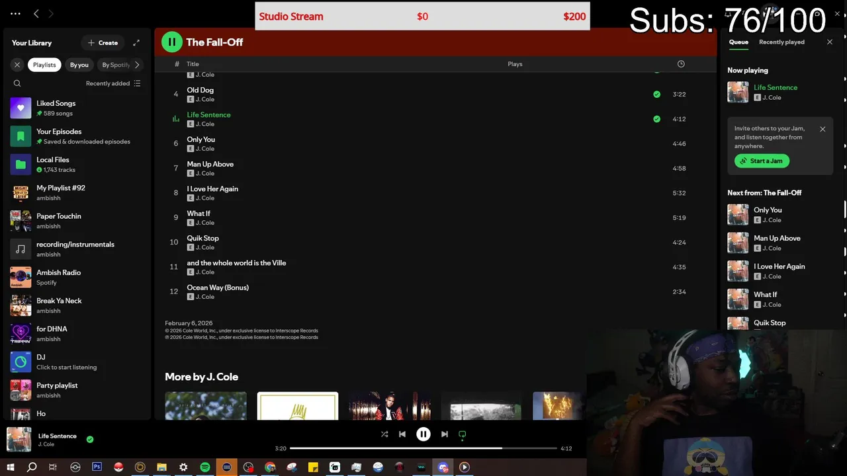Seek in the playback progress bar
The width and height of the screenshot is (847, 476).
pyautogui.click(x=423, y=448)
